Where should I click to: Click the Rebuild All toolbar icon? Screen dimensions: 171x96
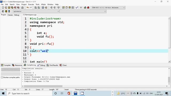73,7
